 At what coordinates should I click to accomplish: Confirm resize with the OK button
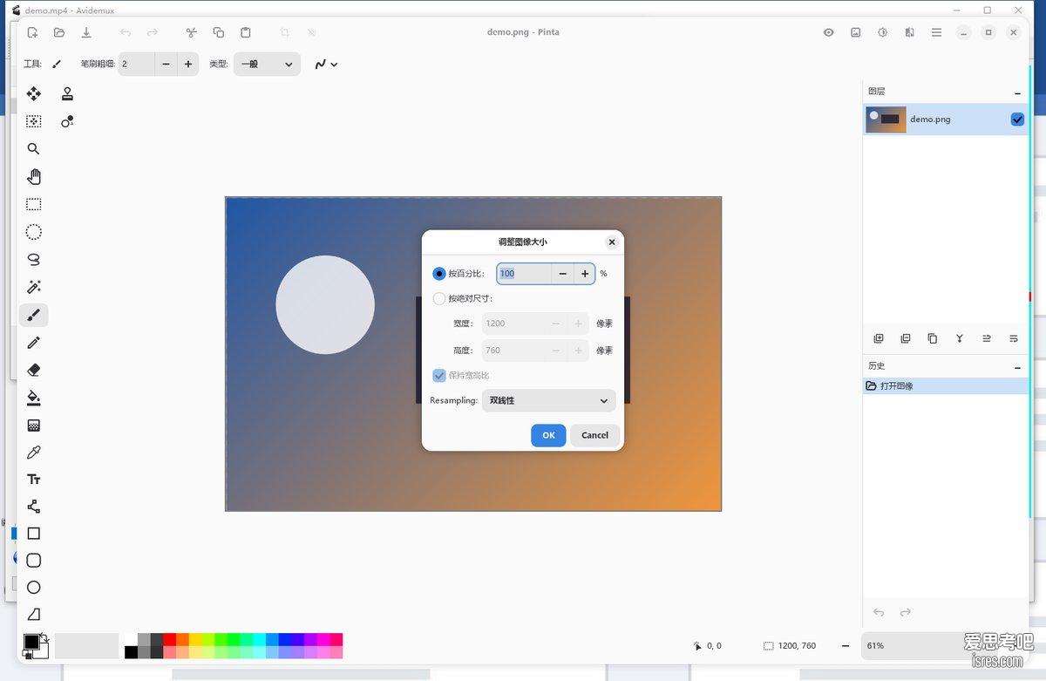pos(548,435)
